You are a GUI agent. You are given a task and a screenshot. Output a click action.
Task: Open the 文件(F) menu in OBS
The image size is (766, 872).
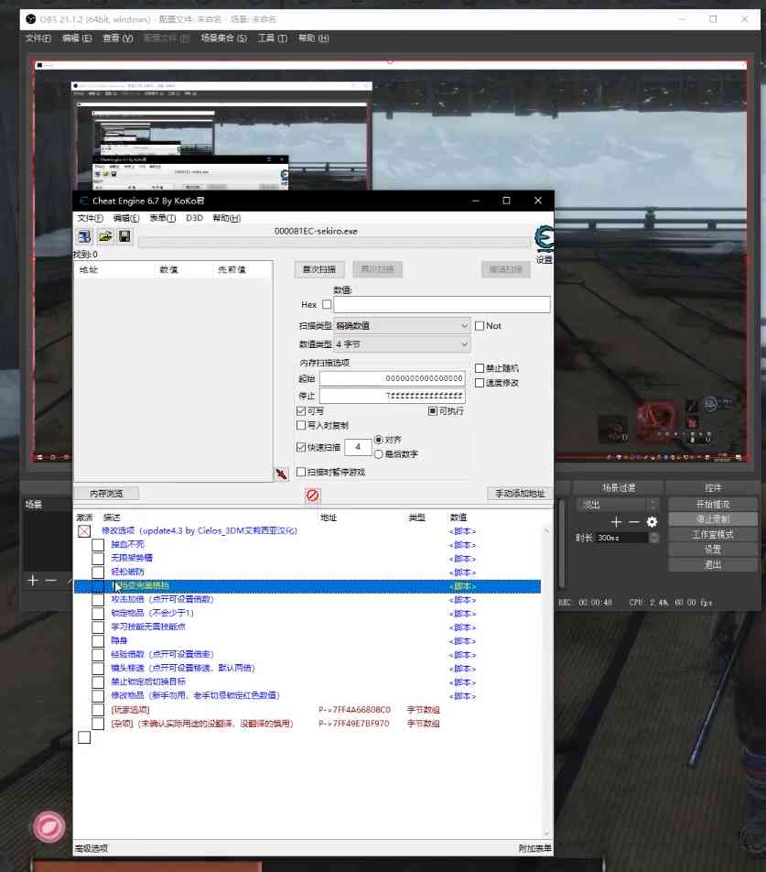pos(38,38)
